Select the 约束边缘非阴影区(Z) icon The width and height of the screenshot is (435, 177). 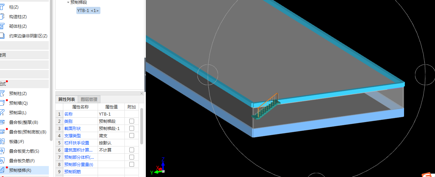click(2, 36)
